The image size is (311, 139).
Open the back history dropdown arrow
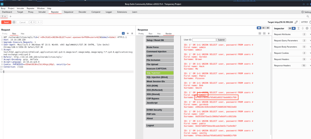coord(34,22)
